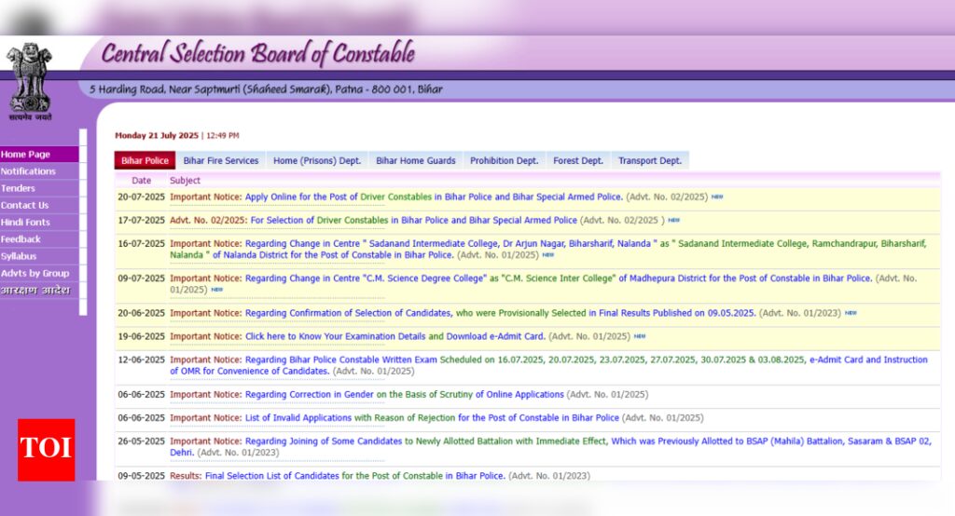Click the Date column header
This screenshot has height=516, width=955.
pyautogui.click(x=142, y=180)
